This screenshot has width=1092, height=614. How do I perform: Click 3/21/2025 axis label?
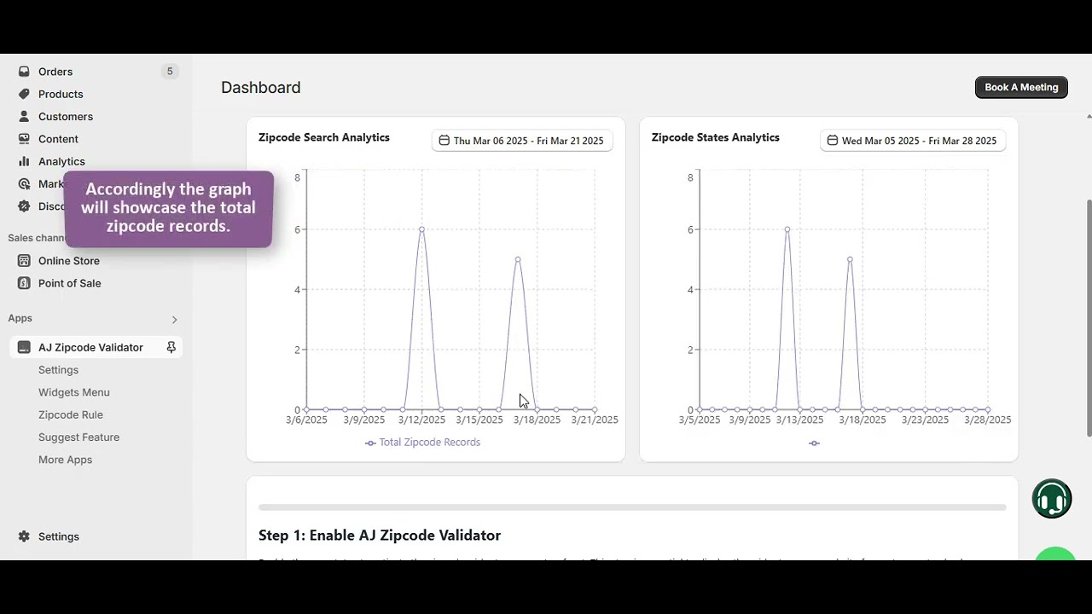click(x=595, y=420)
